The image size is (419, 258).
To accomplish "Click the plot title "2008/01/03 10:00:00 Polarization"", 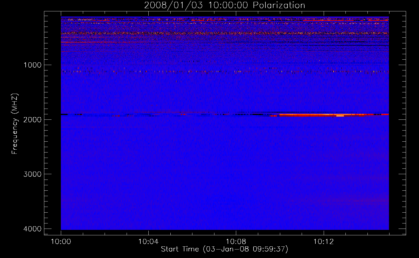I will [x=225, y=5].
